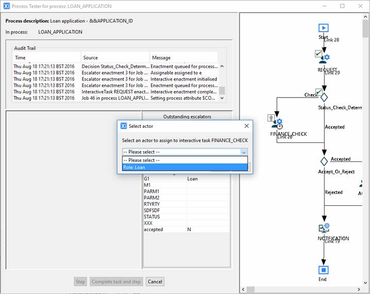Viewport: 370px width, 294px height.
Task: Open the Outstanding escalators tab
Action: 187,117
